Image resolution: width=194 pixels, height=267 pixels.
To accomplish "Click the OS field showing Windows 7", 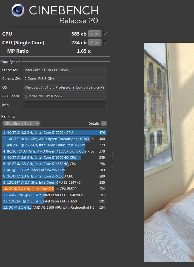I will [65, 87].
